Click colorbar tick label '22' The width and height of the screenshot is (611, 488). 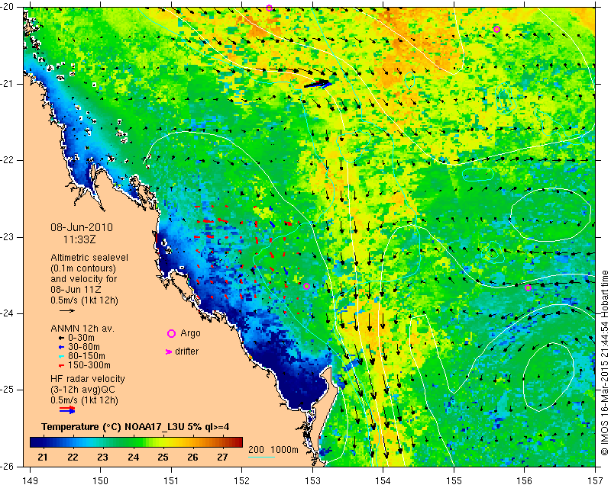tap(73, 457)
